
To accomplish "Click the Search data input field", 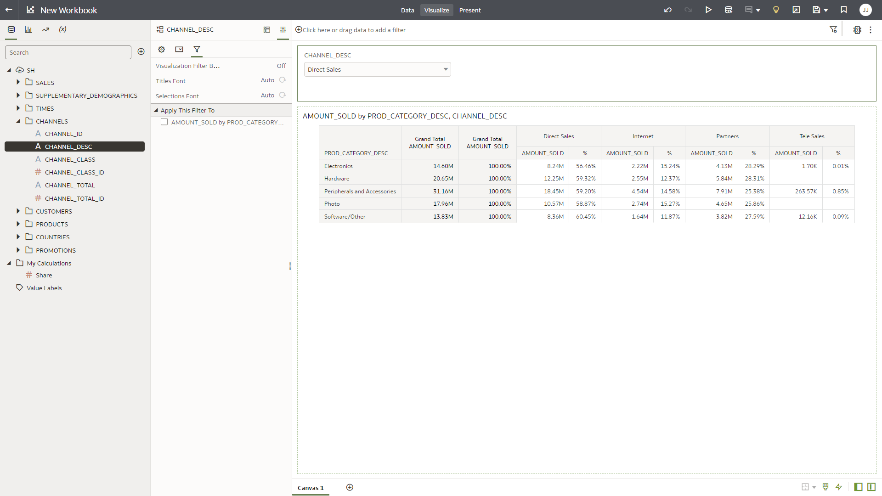I will [x=68, y=52].
